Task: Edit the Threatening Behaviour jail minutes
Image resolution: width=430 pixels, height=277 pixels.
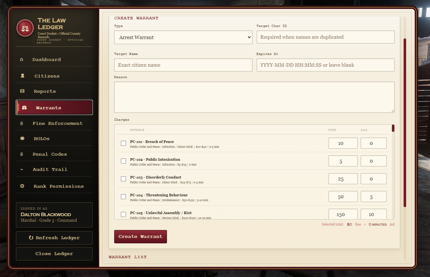Action: pos(374,196)
